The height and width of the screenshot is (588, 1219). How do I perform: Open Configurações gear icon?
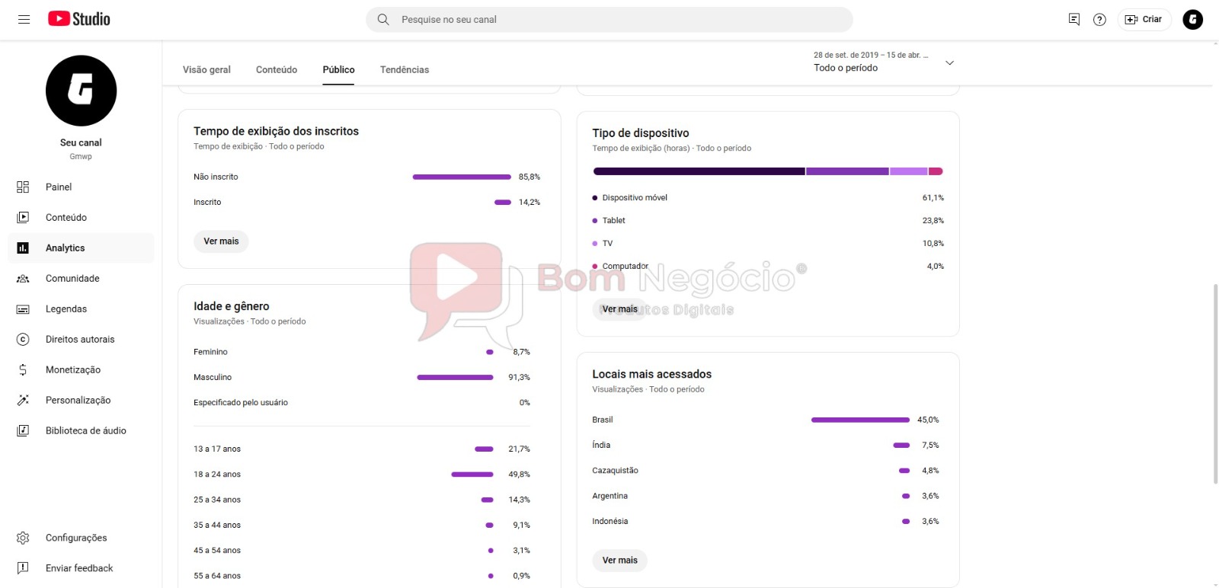coord(23,538)
